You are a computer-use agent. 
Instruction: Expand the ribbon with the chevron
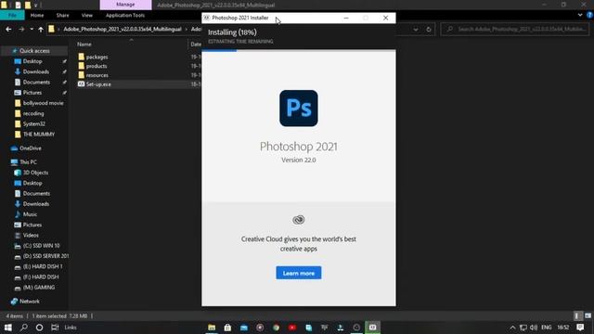point(580,15)
